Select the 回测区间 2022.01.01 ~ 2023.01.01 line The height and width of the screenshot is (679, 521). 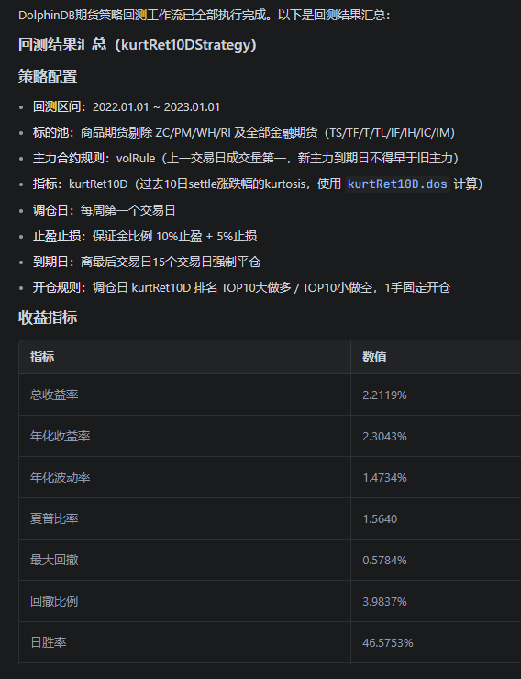tap(127, 107)
